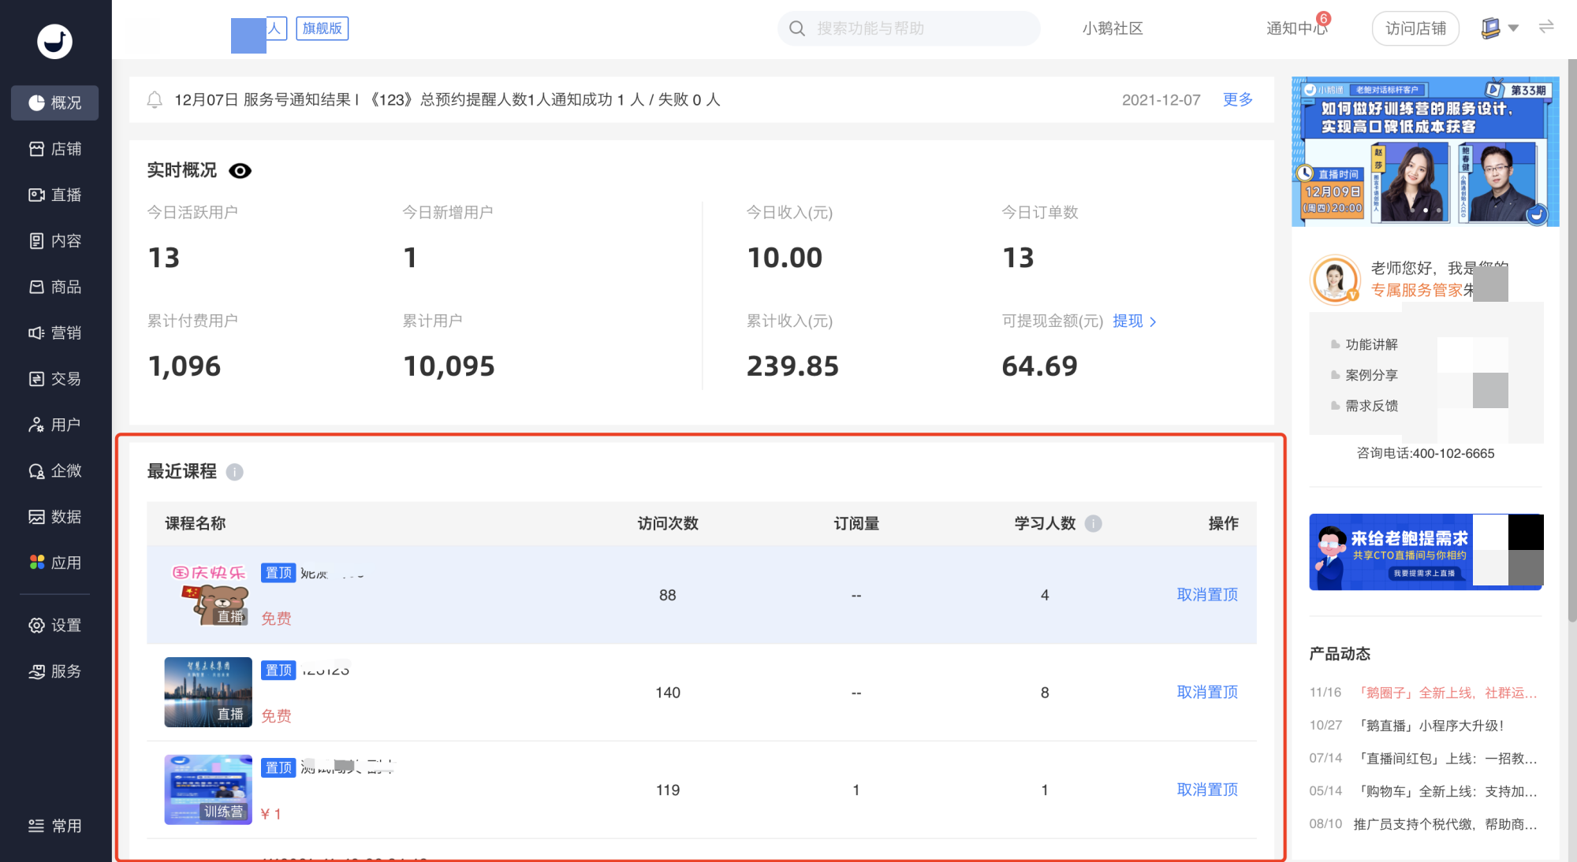The height and width of the screenshot is (862, 1577).
Task: Click 取消置顶 for the 140-visit course
Action: click(1207, 693)
